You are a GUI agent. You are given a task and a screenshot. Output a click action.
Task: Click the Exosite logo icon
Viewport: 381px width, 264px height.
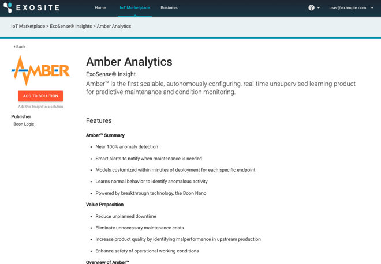[x=8, y=7]
